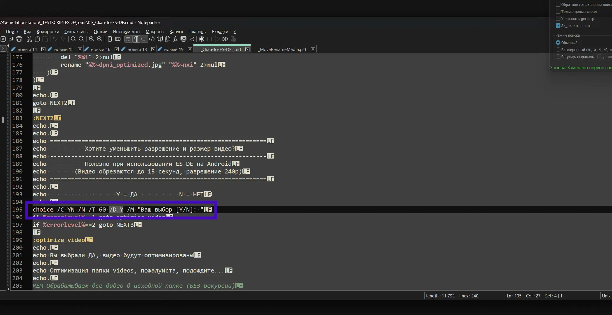
Task: Click the Cut scissors icon
Action: [x=29, y=39]
